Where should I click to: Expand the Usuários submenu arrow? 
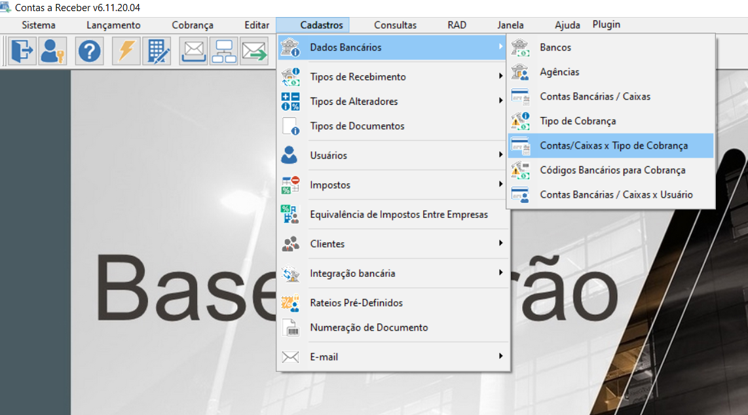pos(500,155)
